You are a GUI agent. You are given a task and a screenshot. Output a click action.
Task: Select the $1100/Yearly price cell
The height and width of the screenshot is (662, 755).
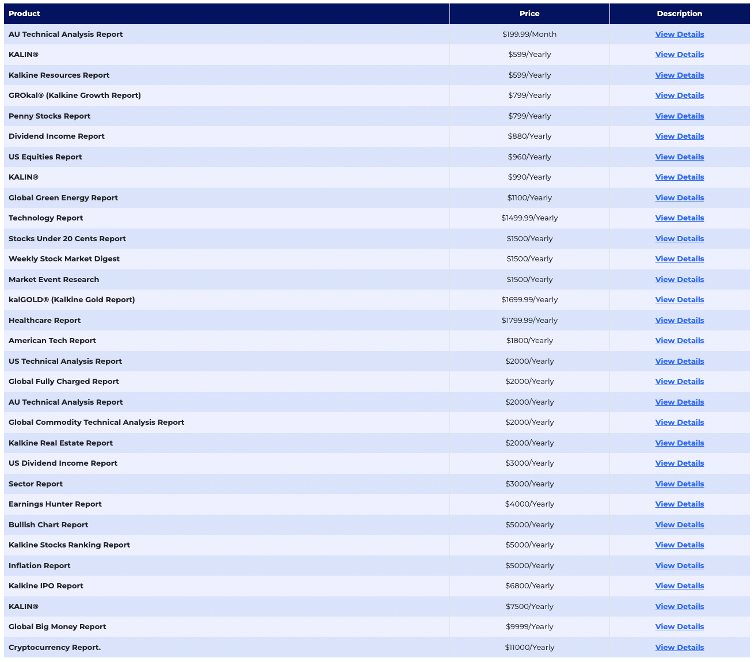(x=529, y=197)
